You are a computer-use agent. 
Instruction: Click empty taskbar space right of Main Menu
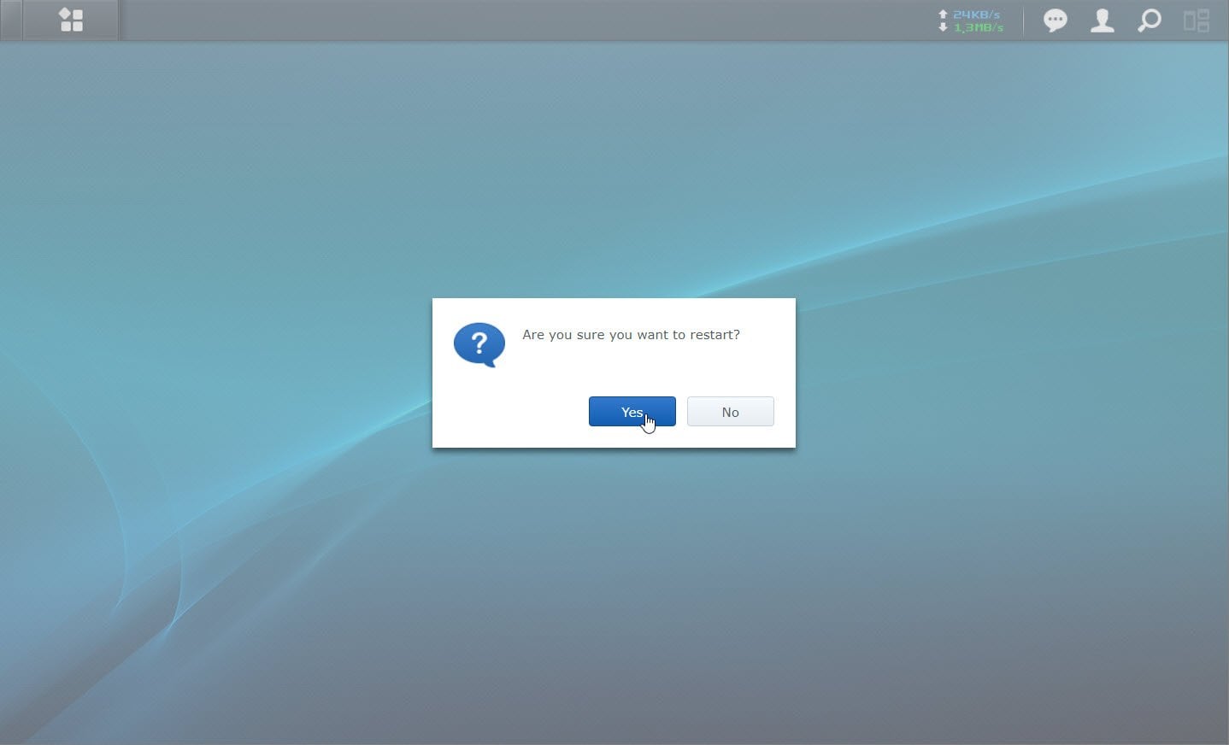point(513,20)
